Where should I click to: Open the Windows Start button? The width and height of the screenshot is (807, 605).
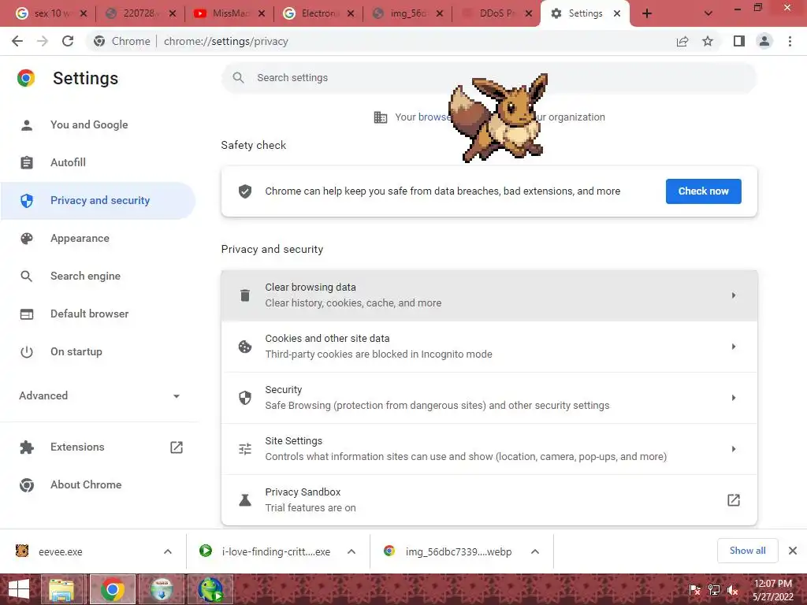pos(19,589)
